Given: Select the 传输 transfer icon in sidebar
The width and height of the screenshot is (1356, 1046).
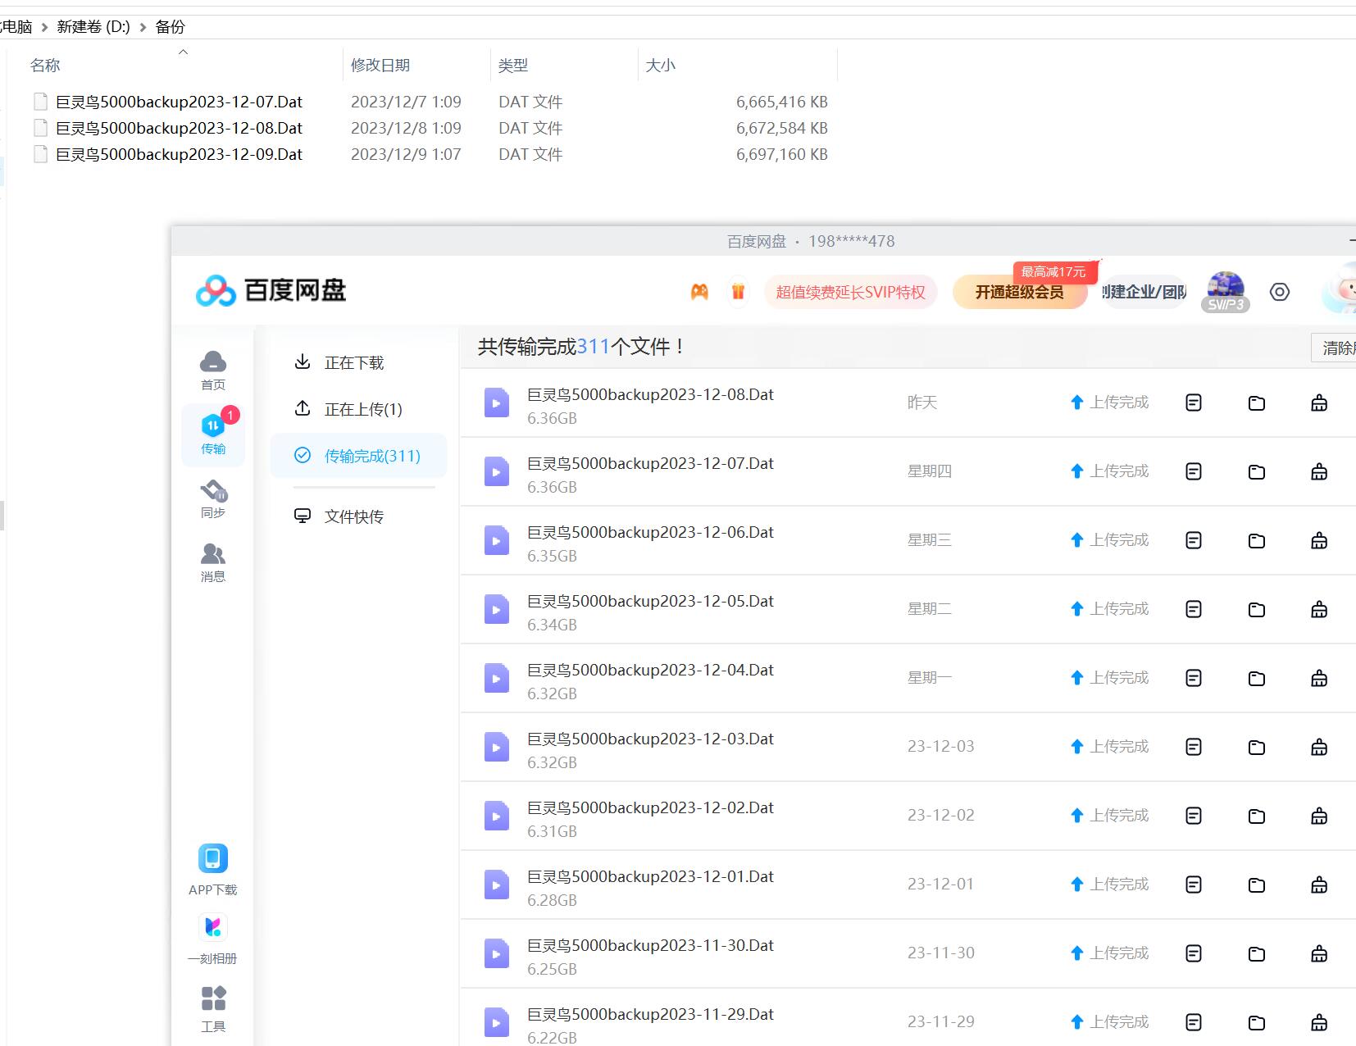Looking at the screenshot, I should [x=213, y=434].
